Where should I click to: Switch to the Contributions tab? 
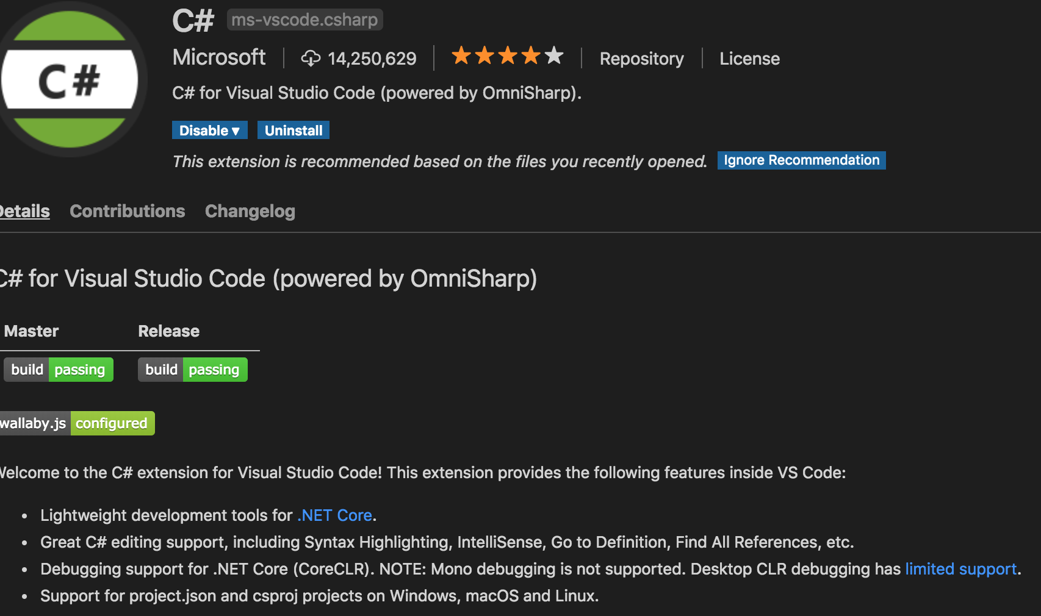[128, 211]
